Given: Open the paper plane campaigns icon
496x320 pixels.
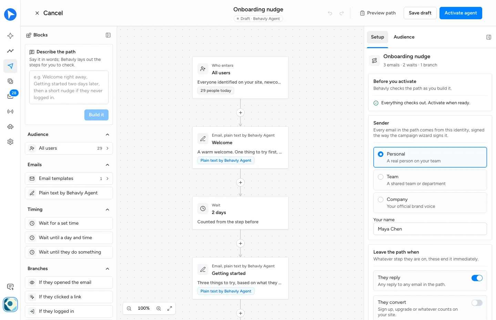Looking at the screenshot, I should (x=10, y=66).
